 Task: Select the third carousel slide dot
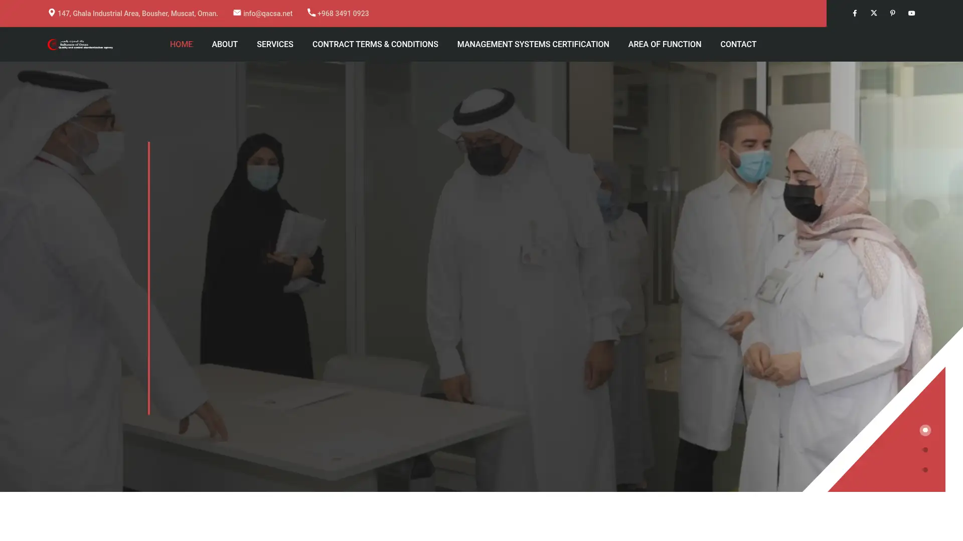tap(925, 469)
